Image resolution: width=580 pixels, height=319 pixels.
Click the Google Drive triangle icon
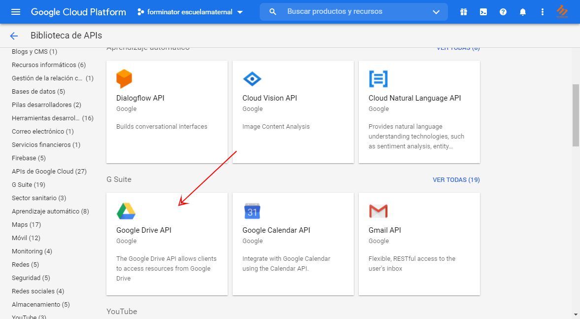(x=126, y=211)
